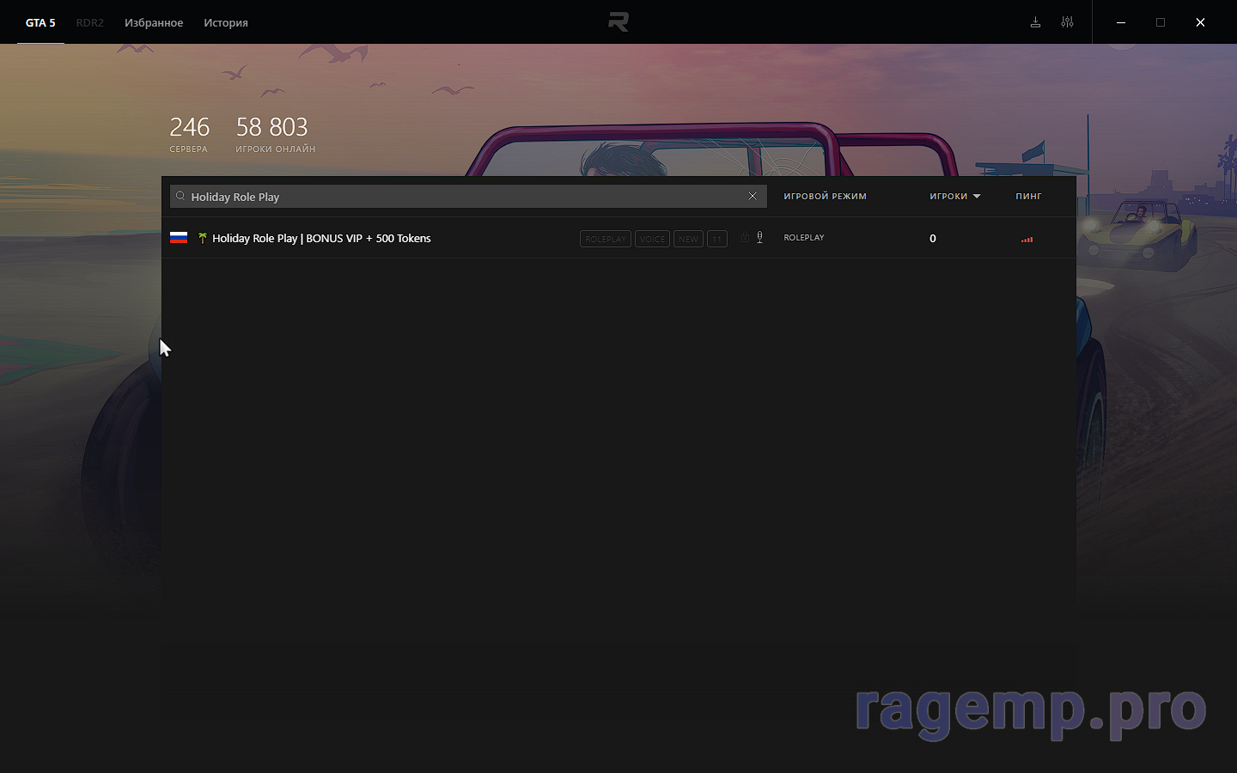Image resolution: width=1237 pixels, height=773 pixels.
Task: Sort servers by ИГРОКИ column
Action: coord(948,197)
